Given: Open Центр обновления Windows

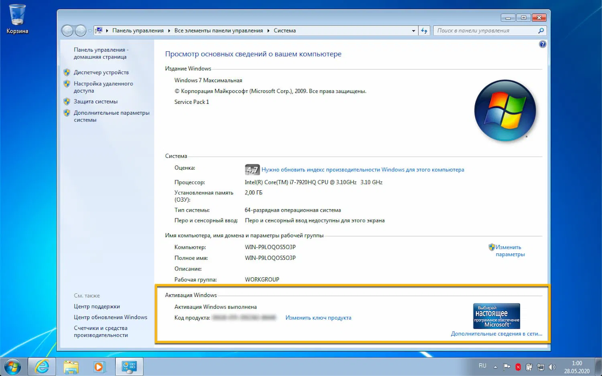Looking at the screenshot, I should pyautogui.click(x=111, y=317).
